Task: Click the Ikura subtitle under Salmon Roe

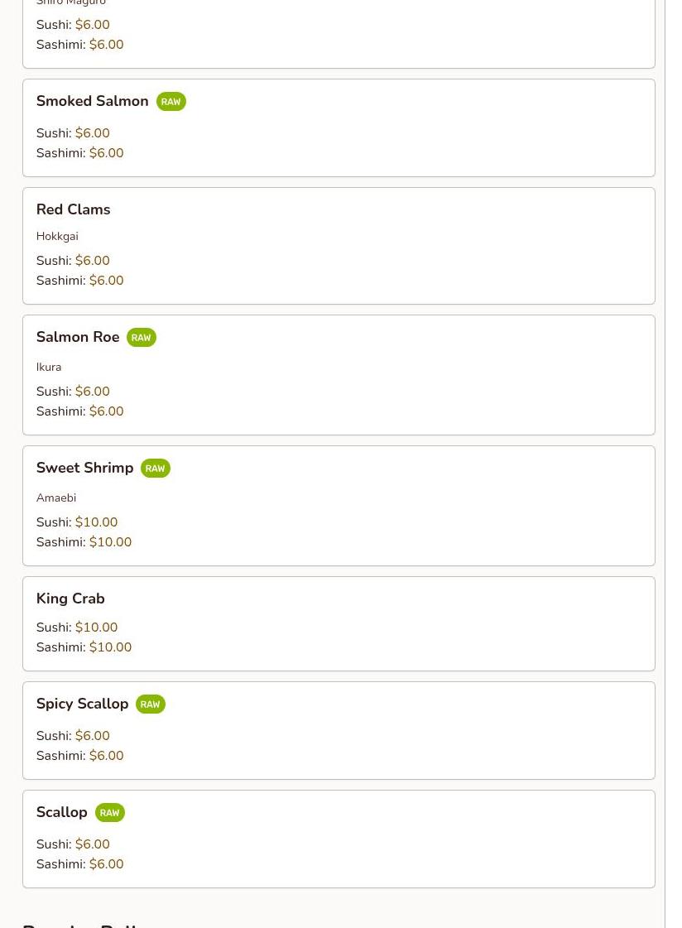Action: (x=49, y=367)
